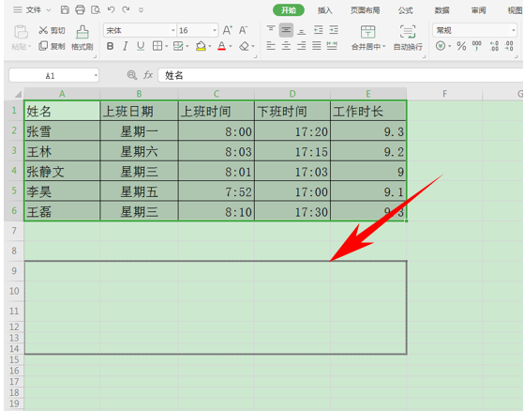Align text to middle vertically

(x=286, y=30)
